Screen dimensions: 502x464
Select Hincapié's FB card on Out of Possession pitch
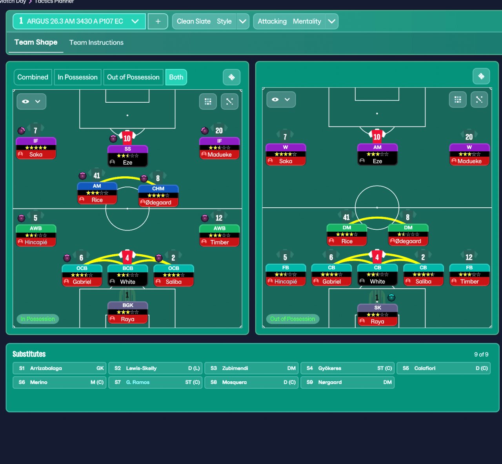click(286, 275)
